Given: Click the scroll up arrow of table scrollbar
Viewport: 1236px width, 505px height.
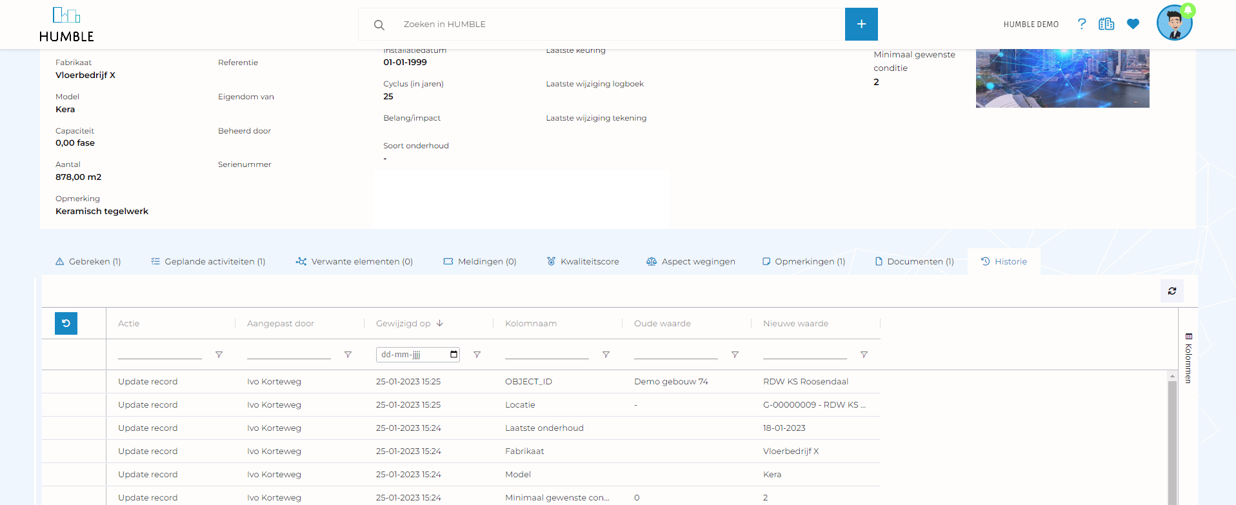Looking at the screenshot, I should (1172, 376).
